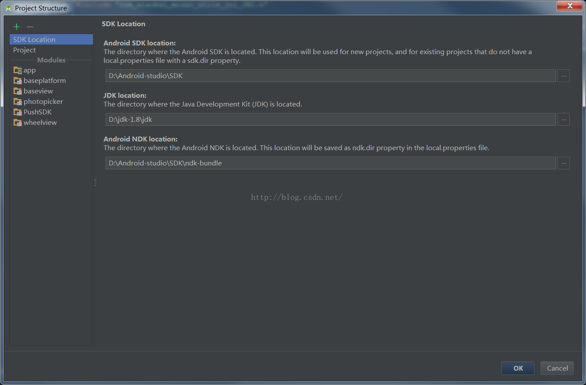Screen dimensions: 586x385
Task: Open the Project settings entry
Action: point(24,50)
